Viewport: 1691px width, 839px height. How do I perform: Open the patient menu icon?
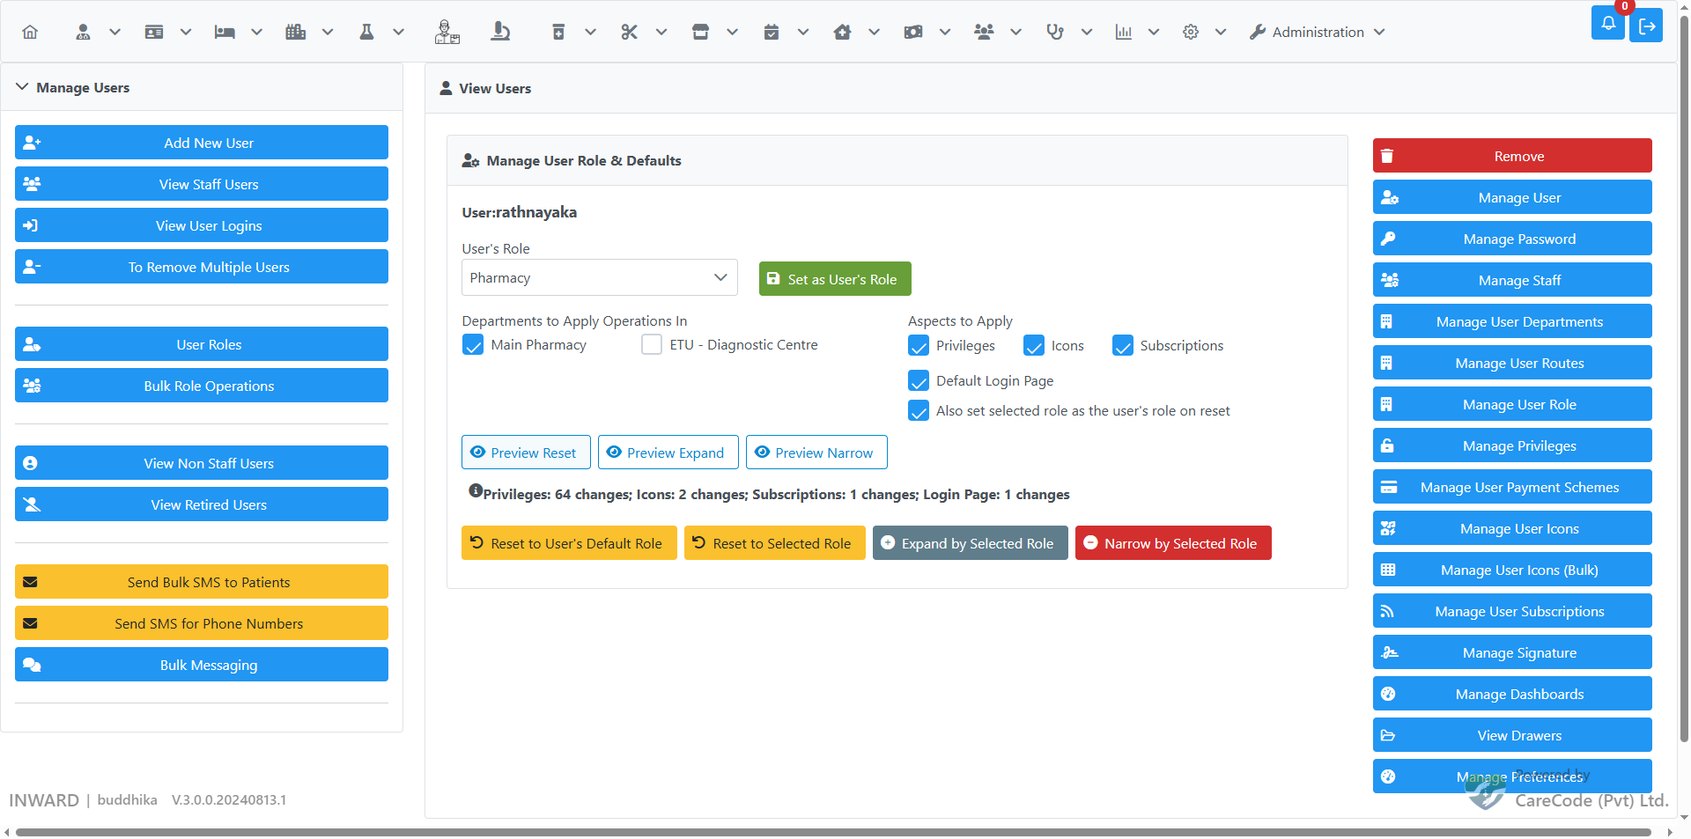(83, 33)
